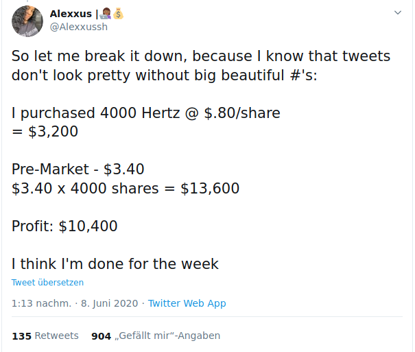The image size is (415, 352).
Task: Click the '$3.40 x 4000 shares = $13,600' line
Action: pos(126,188)
